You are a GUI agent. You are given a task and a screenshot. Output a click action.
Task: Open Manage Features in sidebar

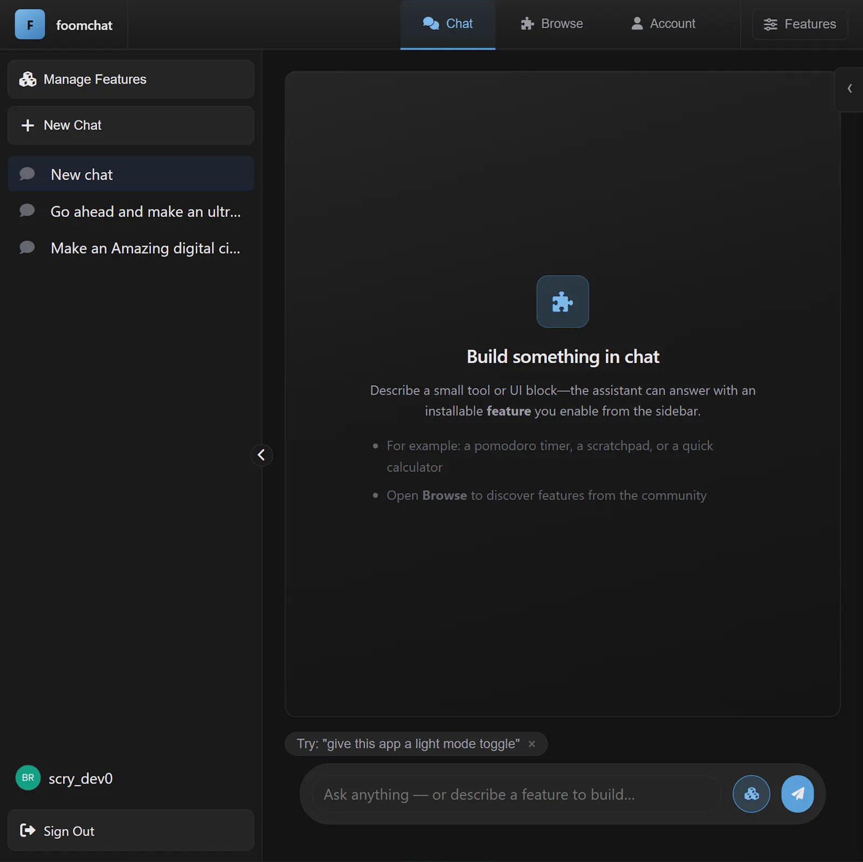click(x=131, y=79)
